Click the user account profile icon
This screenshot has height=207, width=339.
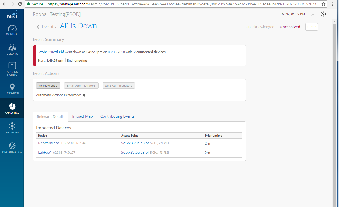313,14
